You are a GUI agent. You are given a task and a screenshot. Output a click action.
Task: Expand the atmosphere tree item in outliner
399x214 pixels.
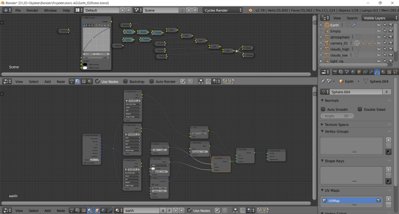321,37
